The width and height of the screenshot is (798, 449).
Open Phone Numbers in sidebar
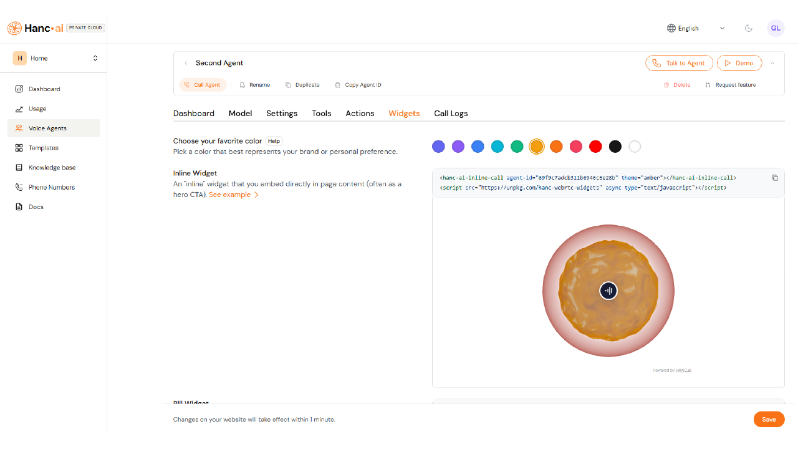pos(54,187)
